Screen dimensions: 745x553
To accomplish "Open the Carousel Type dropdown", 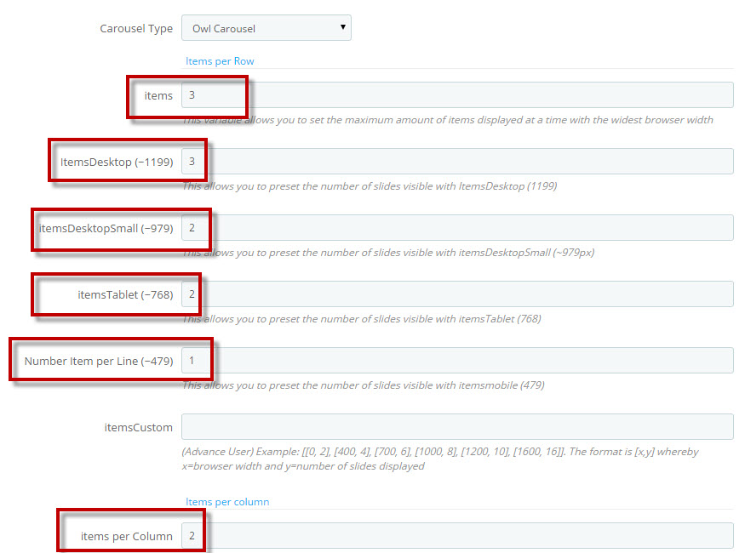I will pos(266,28).
